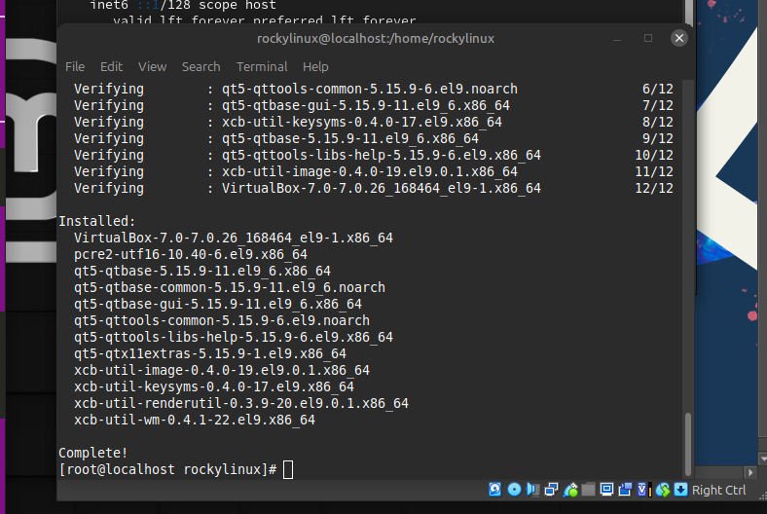Click the optical disc status icon
This screenshot has height=514, width=767.
pos(514,490)
